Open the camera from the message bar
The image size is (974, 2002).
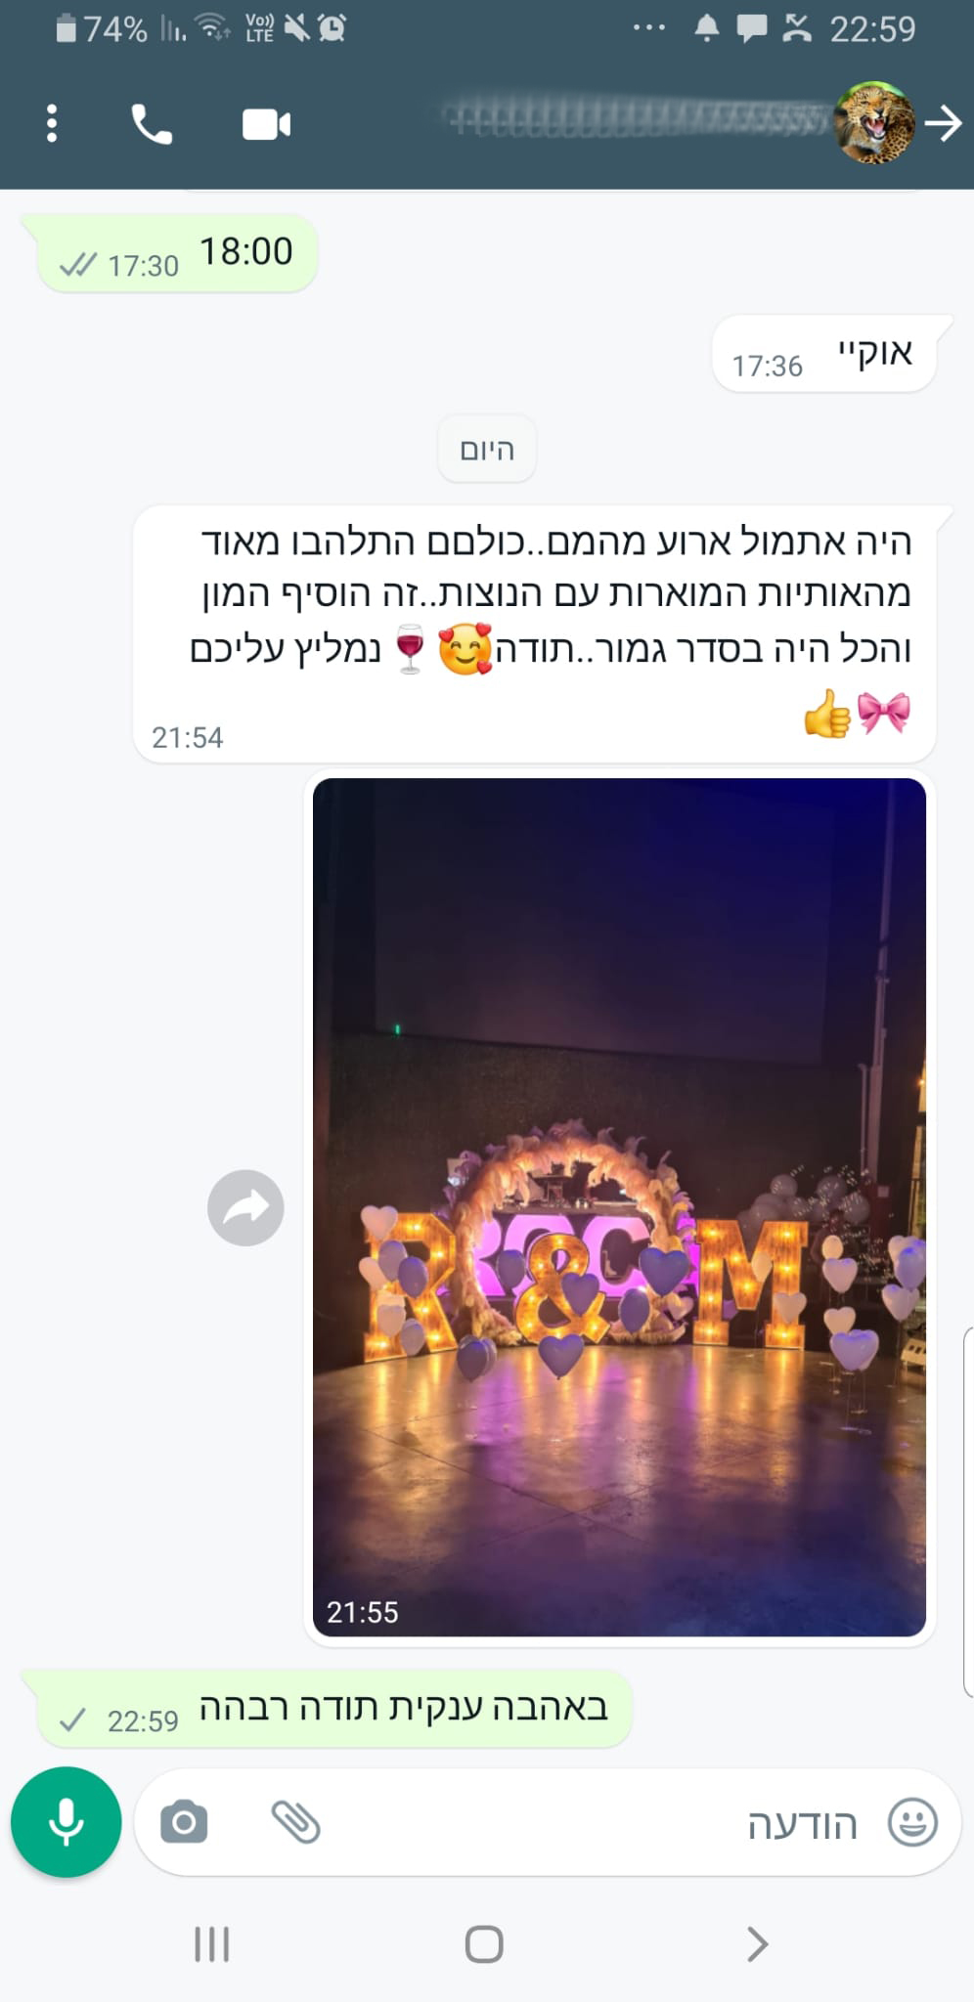184,1823
